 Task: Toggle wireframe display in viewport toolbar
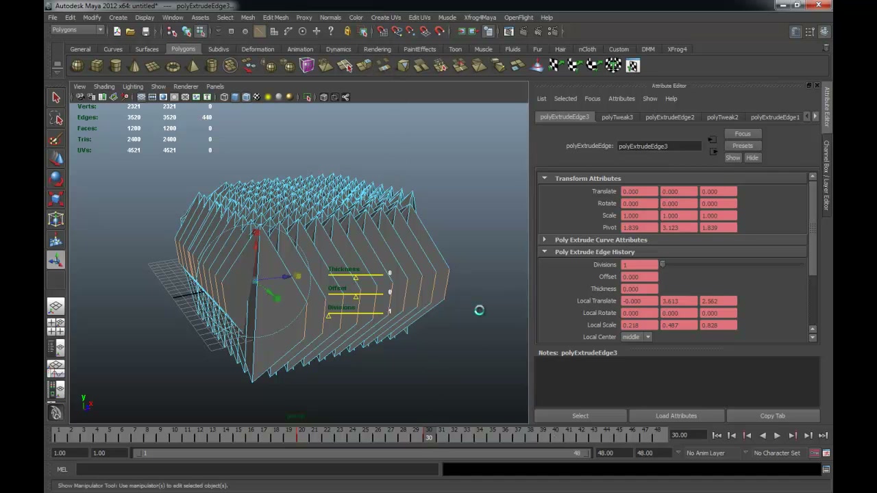point(224,97)
